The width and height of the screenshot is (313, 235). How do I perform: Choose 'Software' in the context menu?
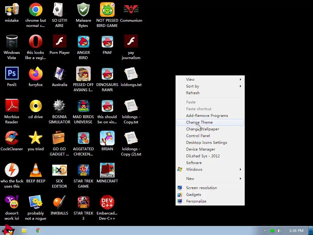[x=210, y=163]
